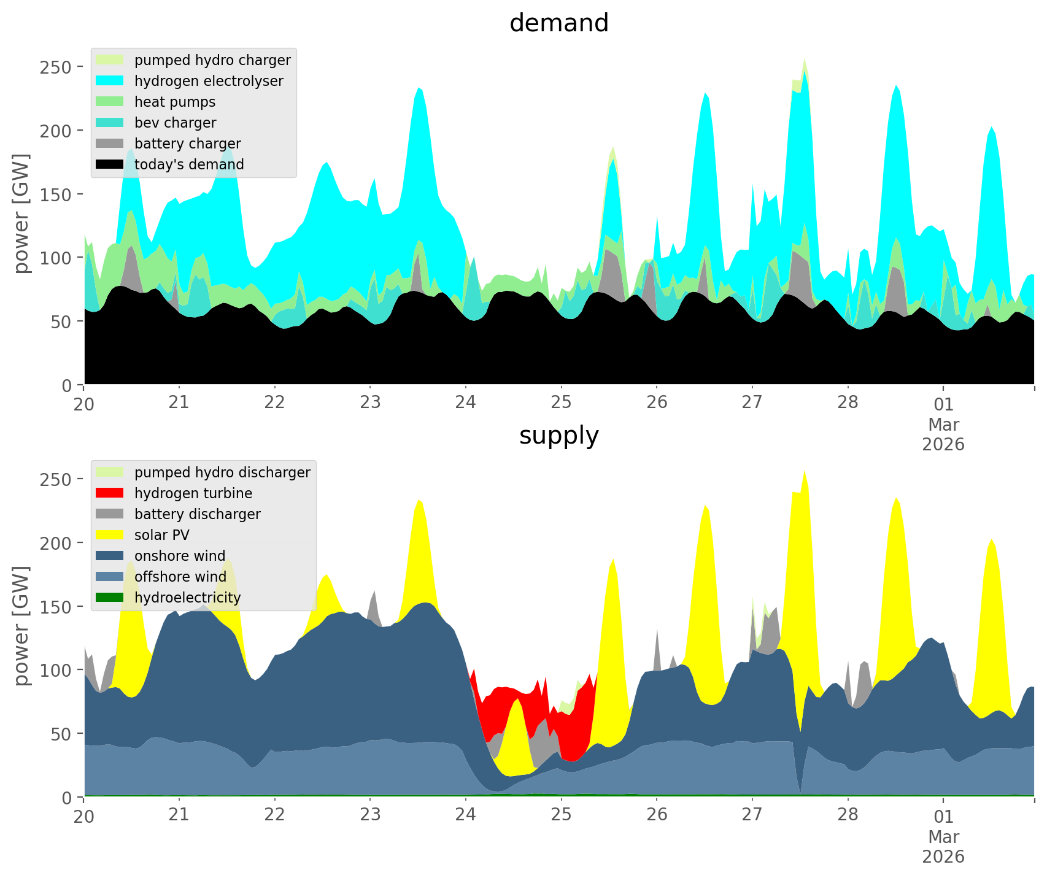
Task: Click the pumped hydro discharger legend label
Action: [222, 472]
